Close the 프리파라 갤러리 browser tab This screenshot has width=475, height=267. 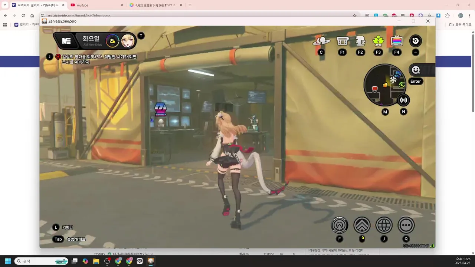tap(63, 5)
